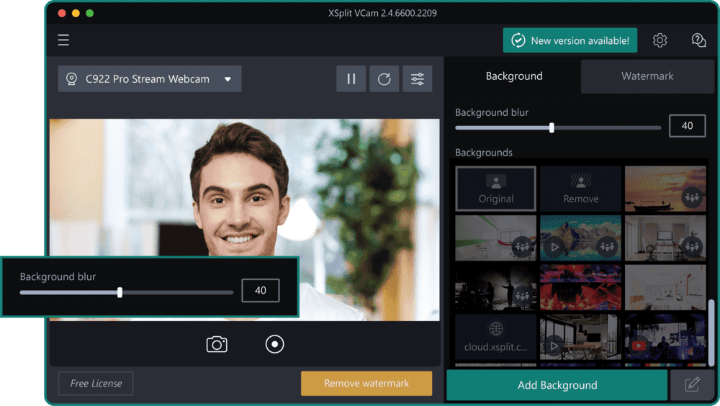Image resolution: width=720 pixels, height=406 pixels.
Task: Click the blur value field showing 40 in side panel
Action: click(x=687, y=126)
